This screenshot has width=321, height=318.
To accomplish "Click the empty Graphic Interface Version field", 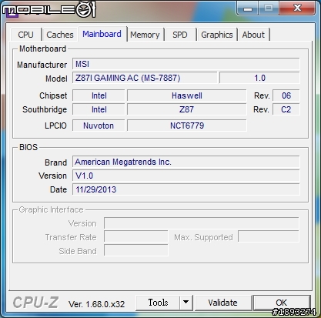I will point(202,223).
